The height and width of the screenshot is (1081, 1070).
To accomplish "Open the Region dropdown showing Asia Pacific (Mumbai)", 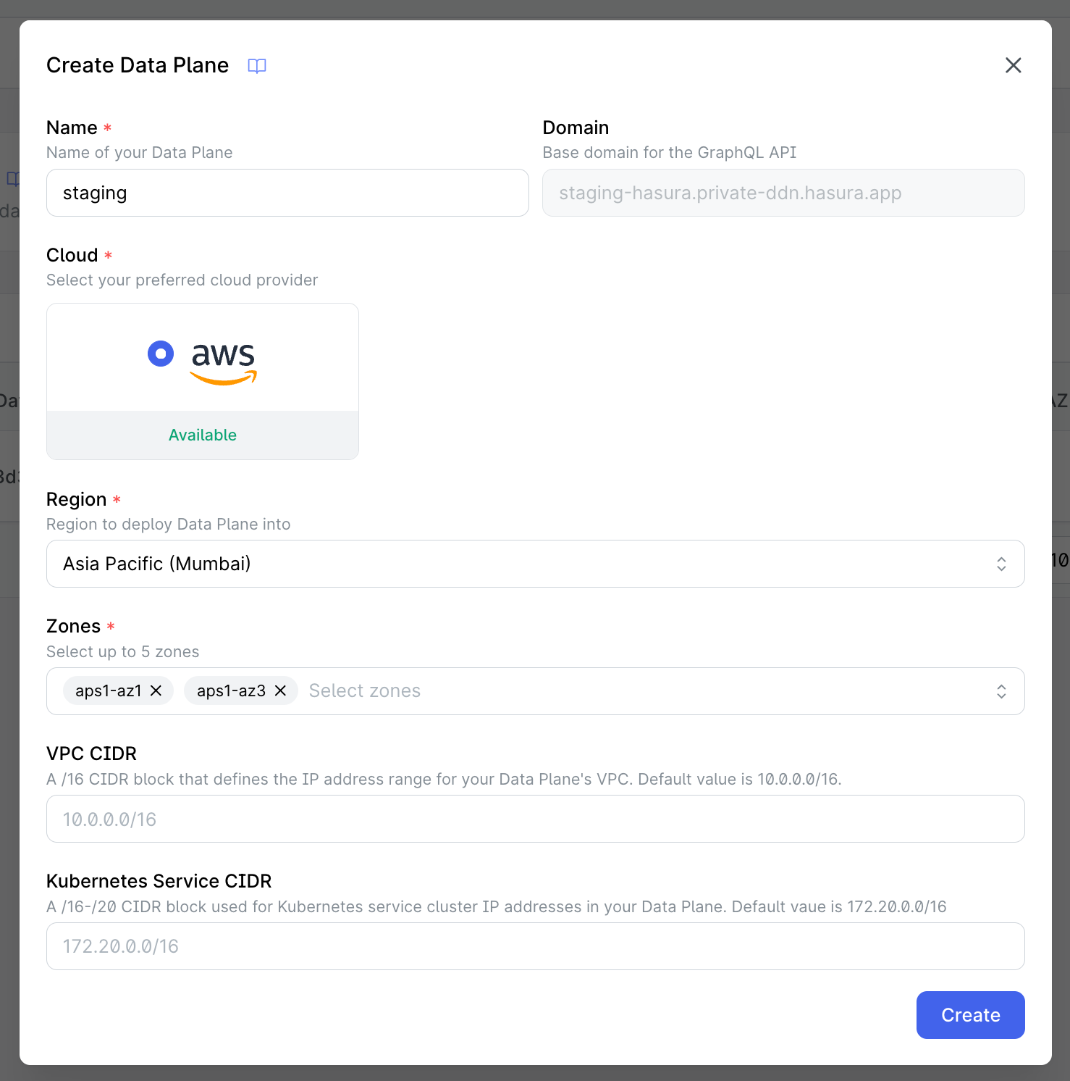I will [535, 564].
